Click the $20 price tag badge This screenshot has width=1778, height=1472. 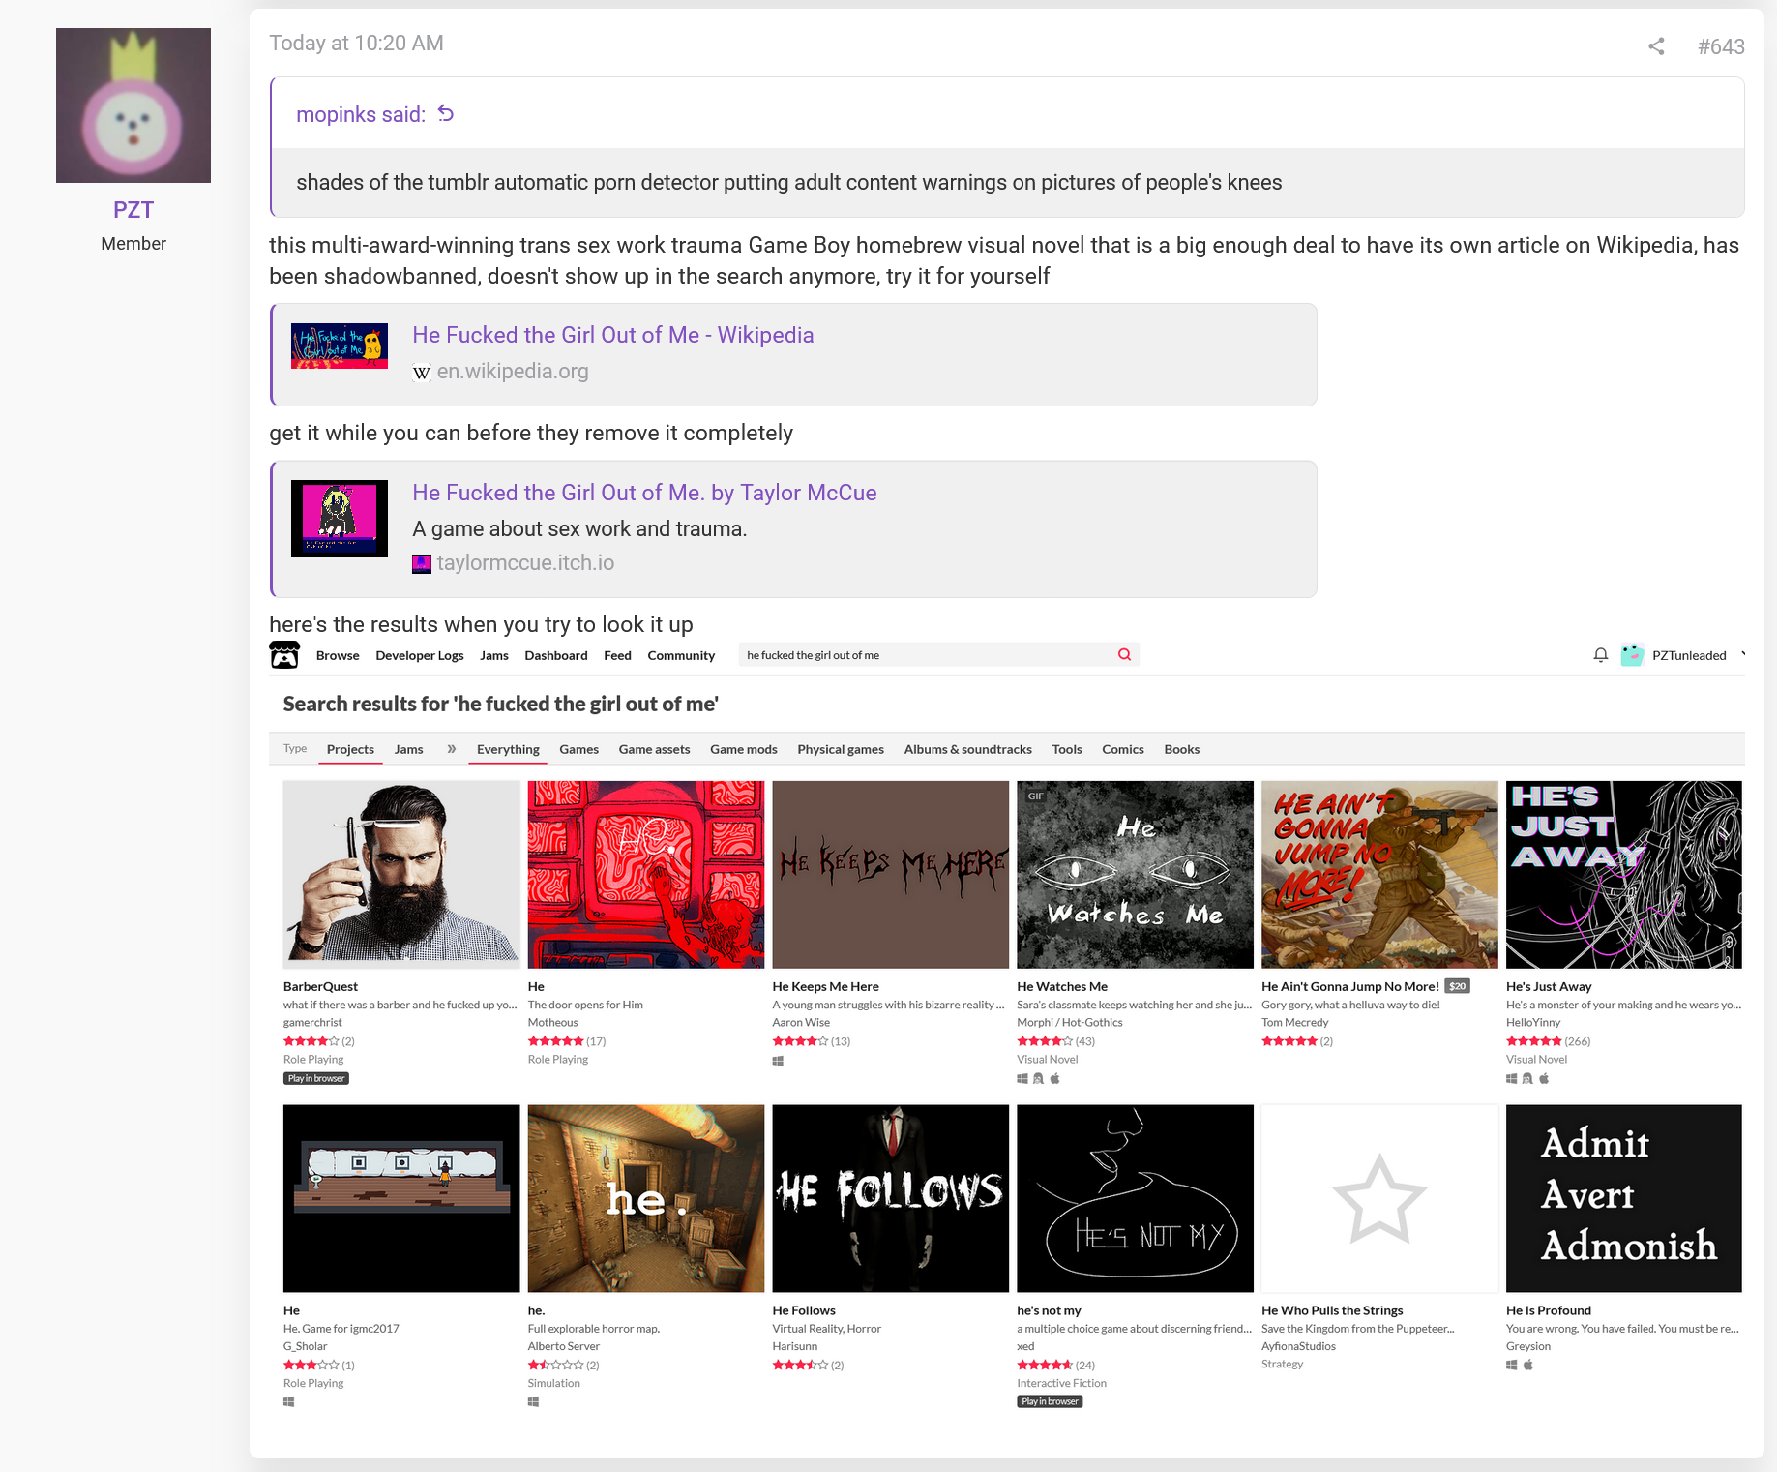[x=1458, y=986]
